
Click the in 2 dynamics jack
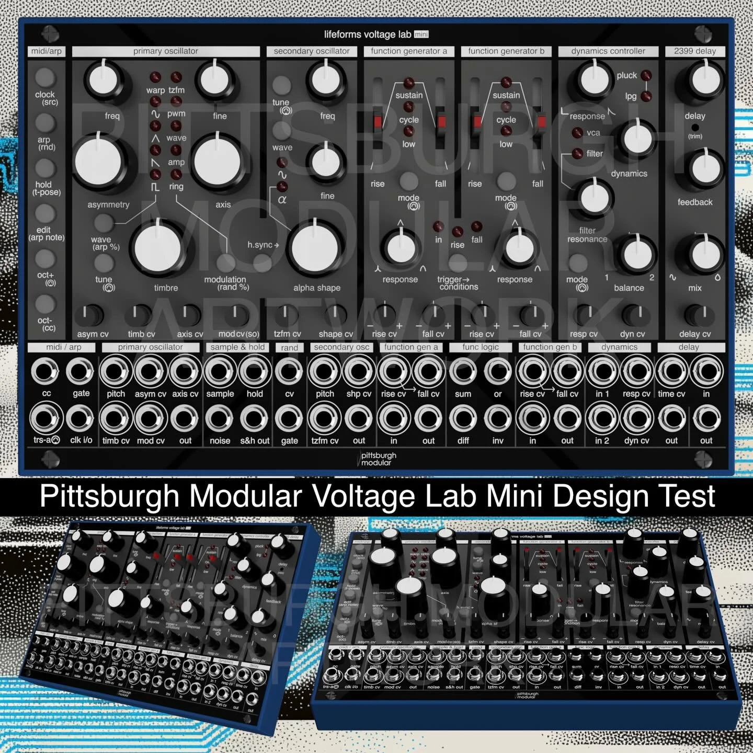pyautogui.click(x=602, y=418)
